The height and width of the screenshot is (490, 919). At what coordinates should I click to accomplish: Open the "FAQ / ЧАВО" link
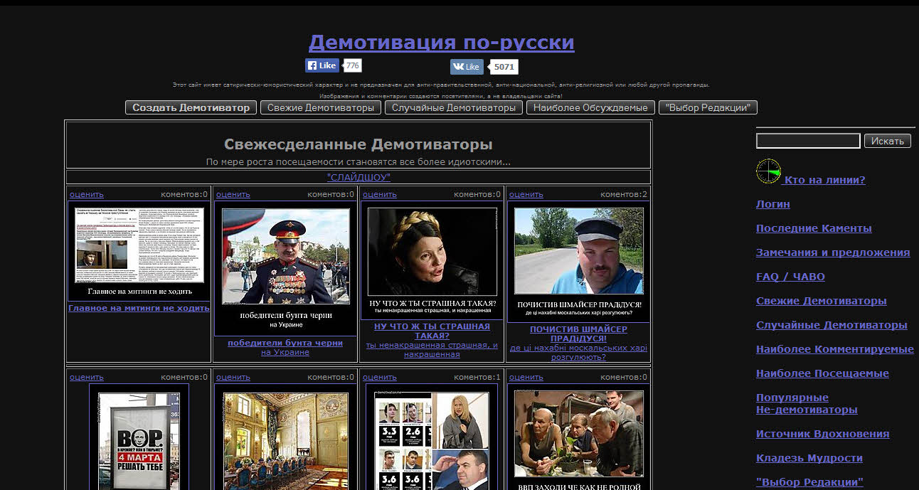[790, 277]
